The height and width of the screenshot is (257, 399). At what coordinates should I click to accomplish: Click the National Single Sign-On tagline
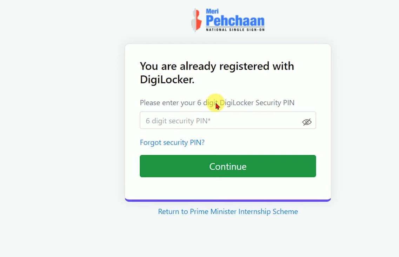235,30
